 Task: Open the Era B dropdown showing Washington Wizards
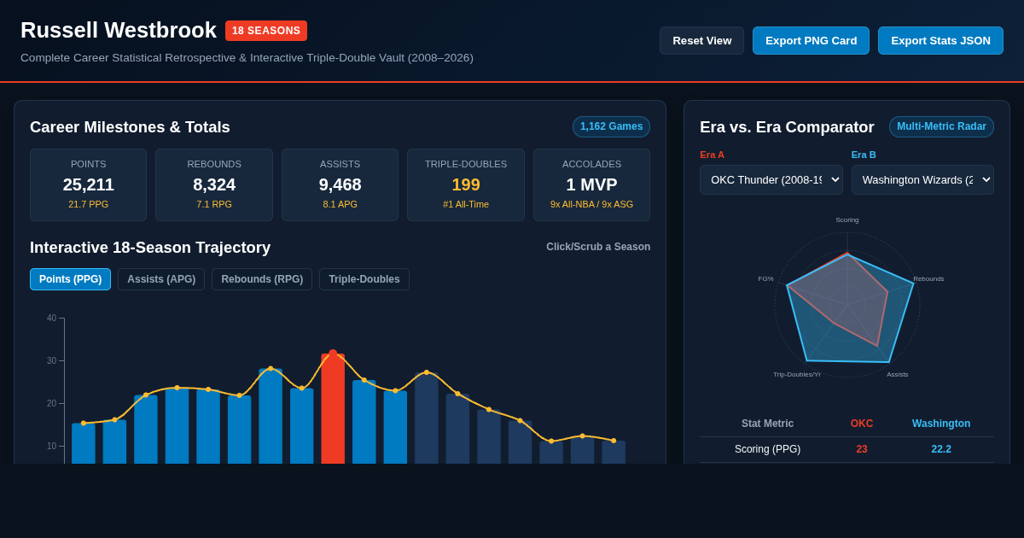pos(922,179)
